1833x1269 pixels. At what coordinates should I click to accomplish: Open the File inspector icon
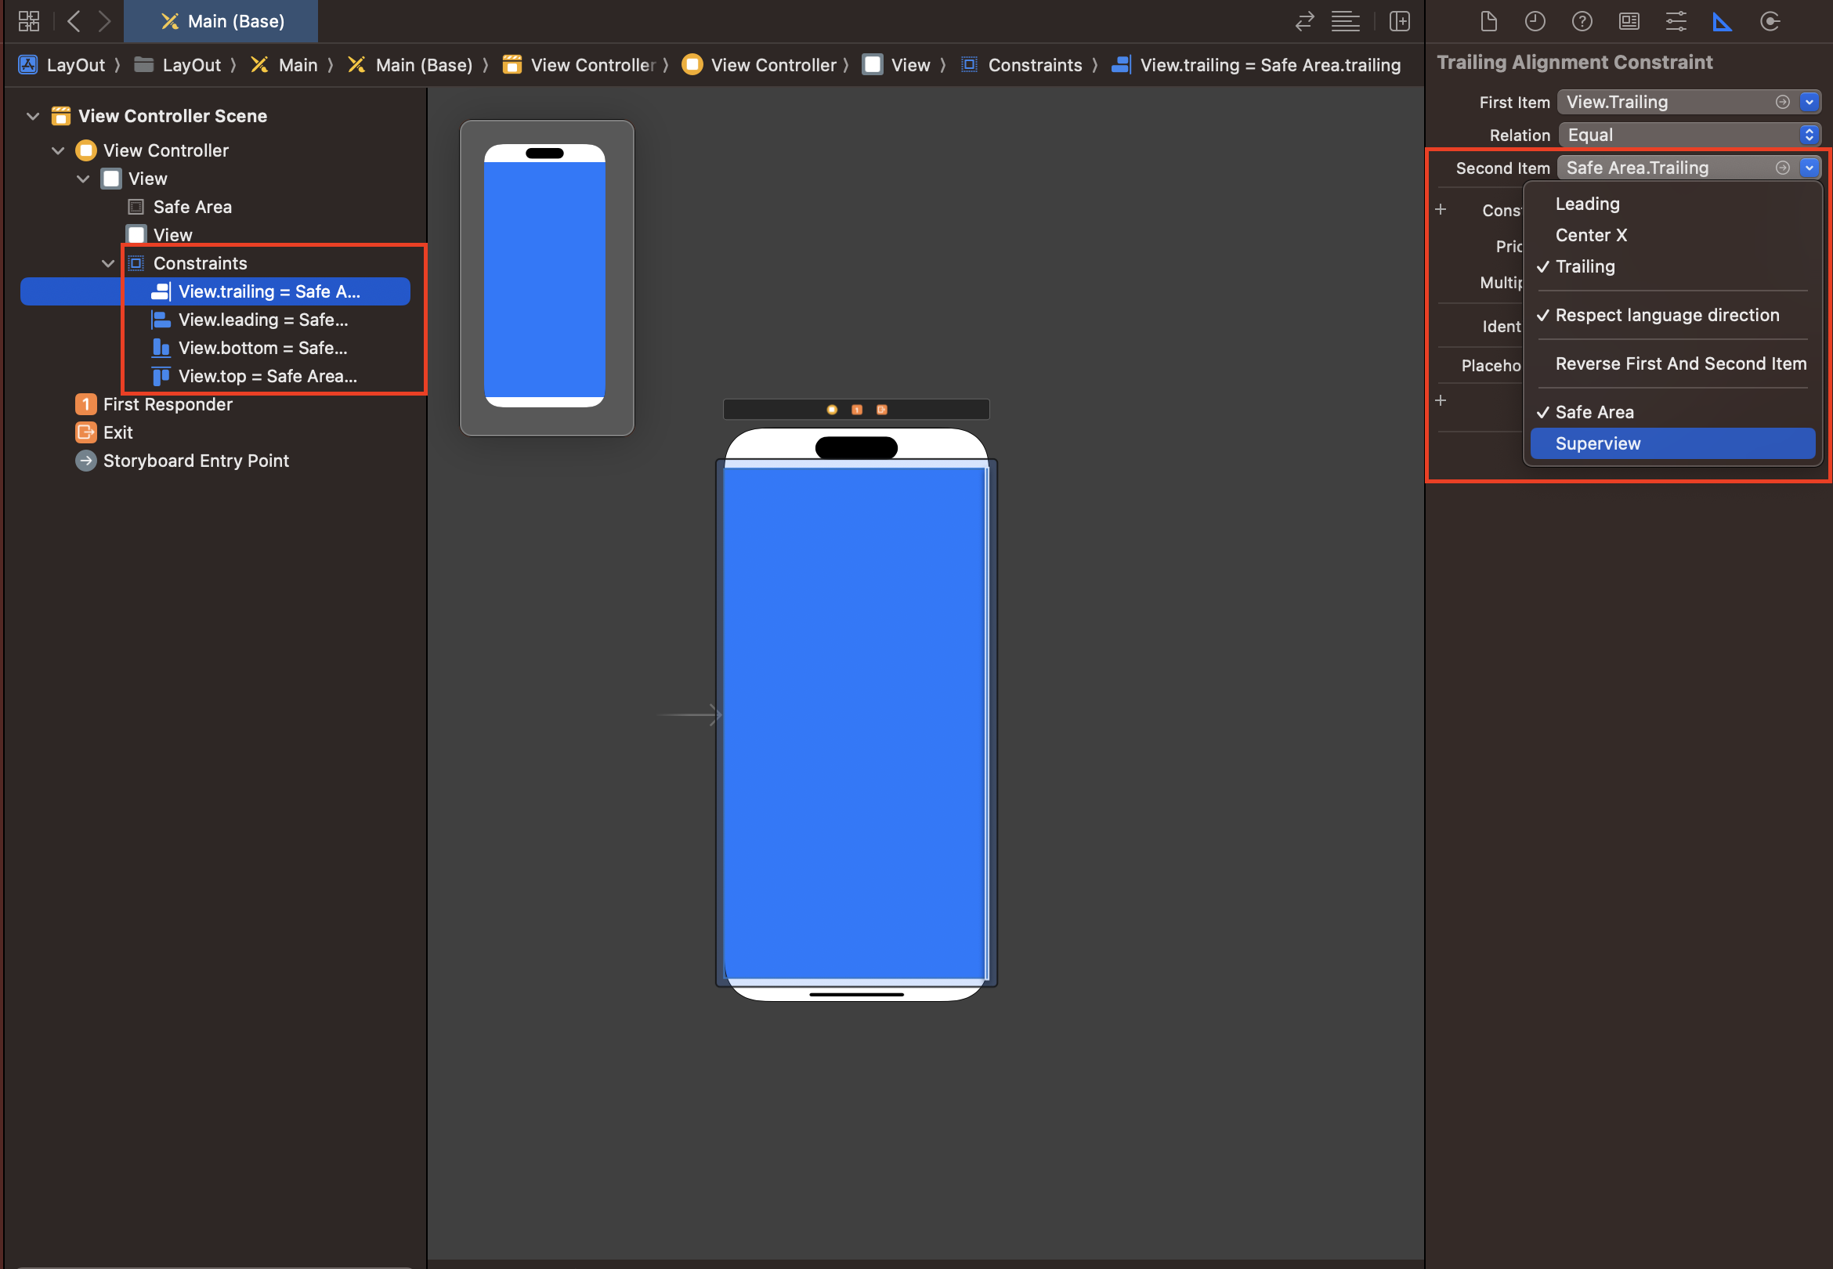click(1488, 21)
